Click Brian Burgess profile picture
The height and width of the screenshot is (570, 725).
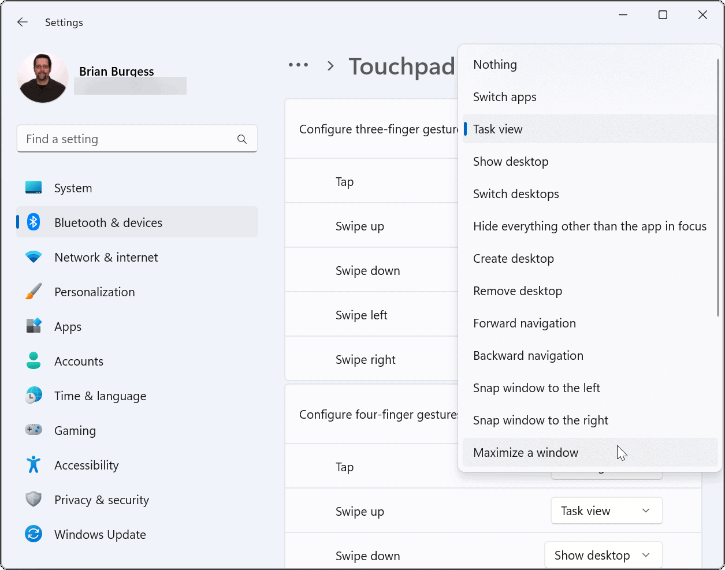tap(42, 76)
